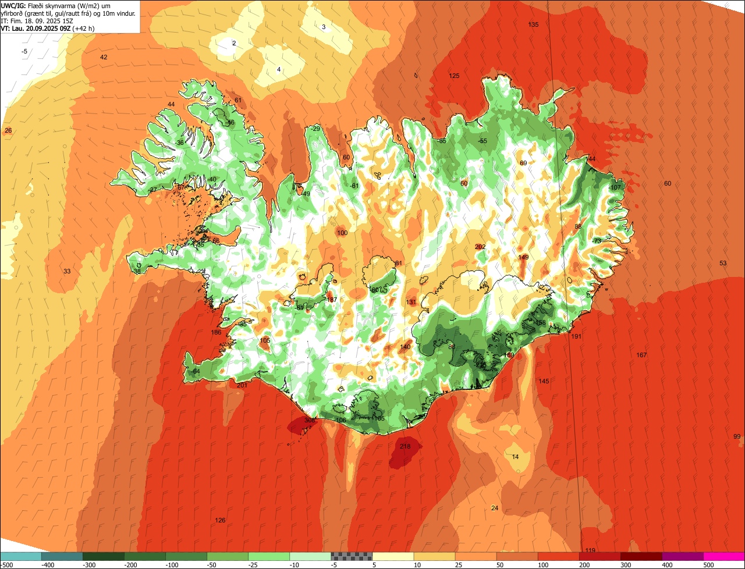745x569 pixels.
Task: Pick the magenta above-500 legend swatch
Action: (724, 556)
